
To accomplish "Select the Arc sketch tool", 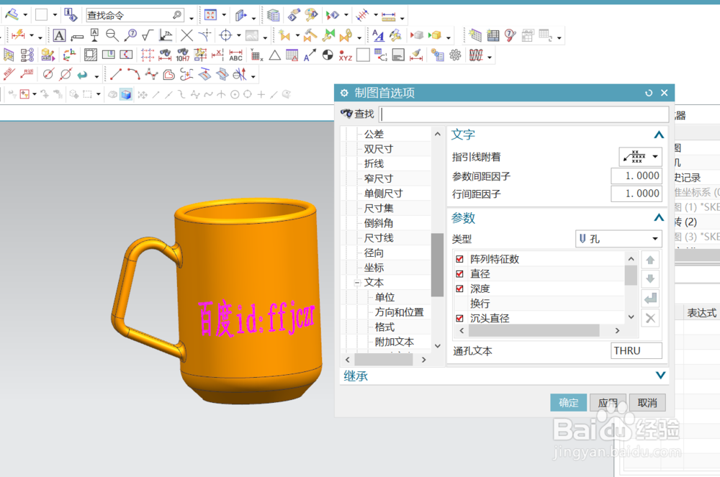I will [x=134, y=74].
